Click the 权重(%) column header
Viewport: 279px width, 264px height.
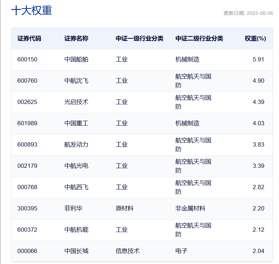click(x=255, y=38)
